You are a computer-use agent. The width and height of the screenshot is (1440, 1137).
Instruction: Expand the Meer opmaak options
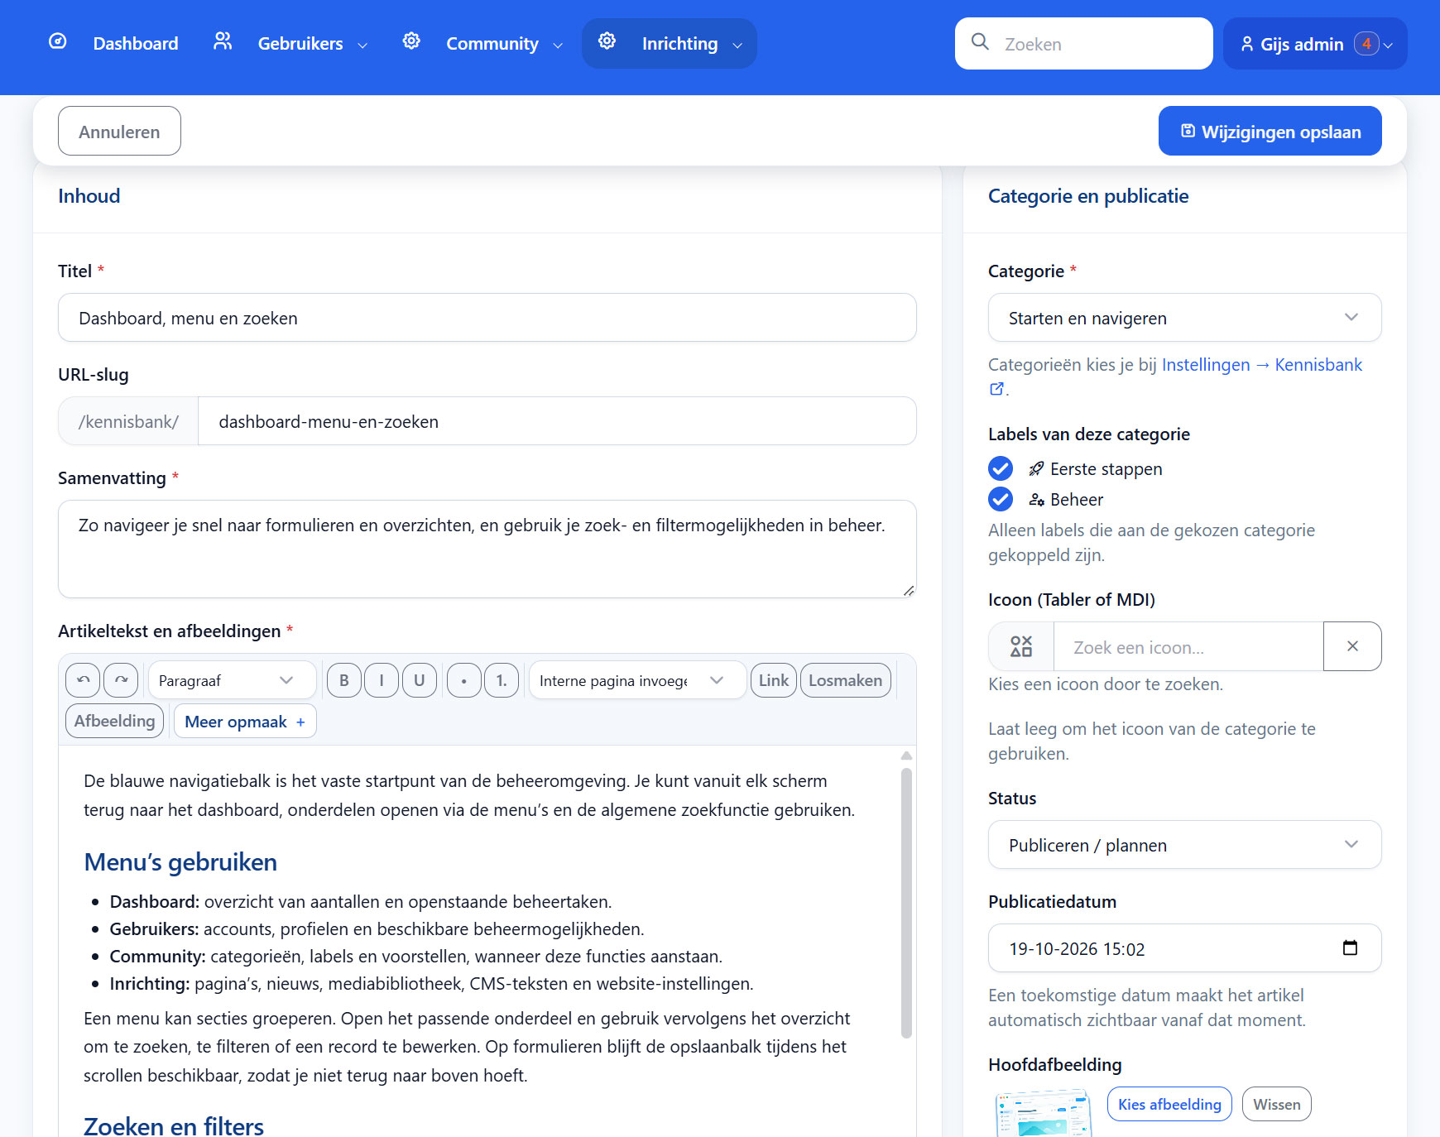coord(245,722)
